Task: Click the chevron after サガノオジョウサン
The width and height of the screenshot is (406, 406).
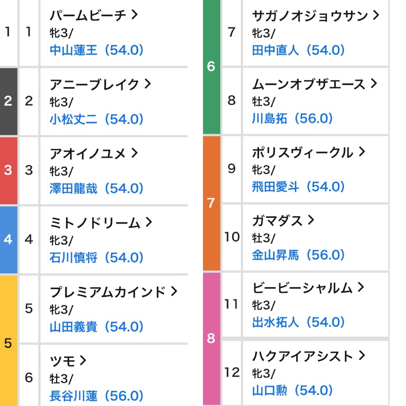Action: point(376,15)
